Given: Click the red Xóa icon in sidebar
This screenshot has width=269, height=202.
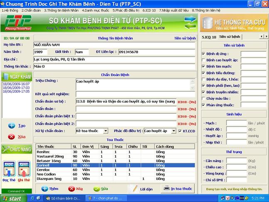Looking at the screenshot, I should tap(12, 137).
